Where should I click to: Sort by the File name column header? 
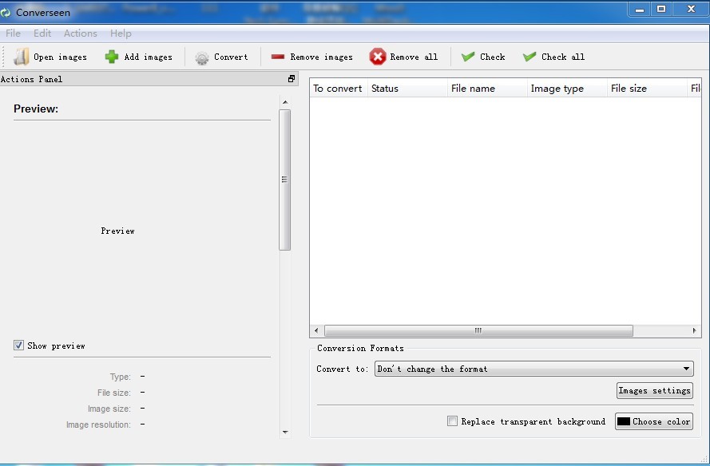[487, 89]
